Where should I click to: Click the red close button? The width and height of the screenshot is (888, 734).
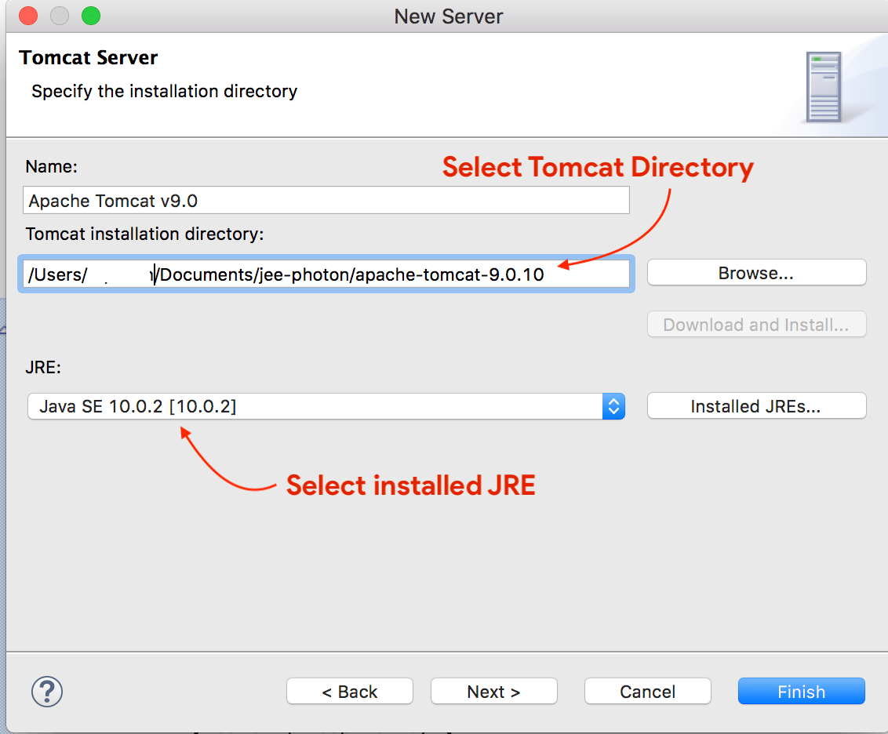coord(29,16)
